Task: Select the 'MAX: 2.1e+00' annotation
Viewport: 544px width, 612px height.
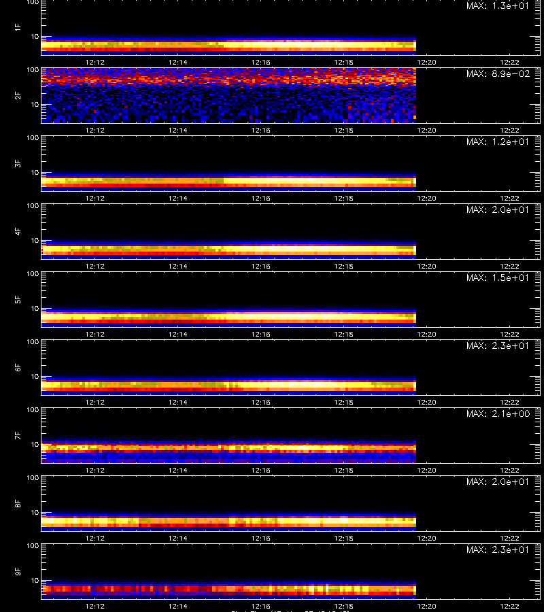Action: [x=498, y=413]
